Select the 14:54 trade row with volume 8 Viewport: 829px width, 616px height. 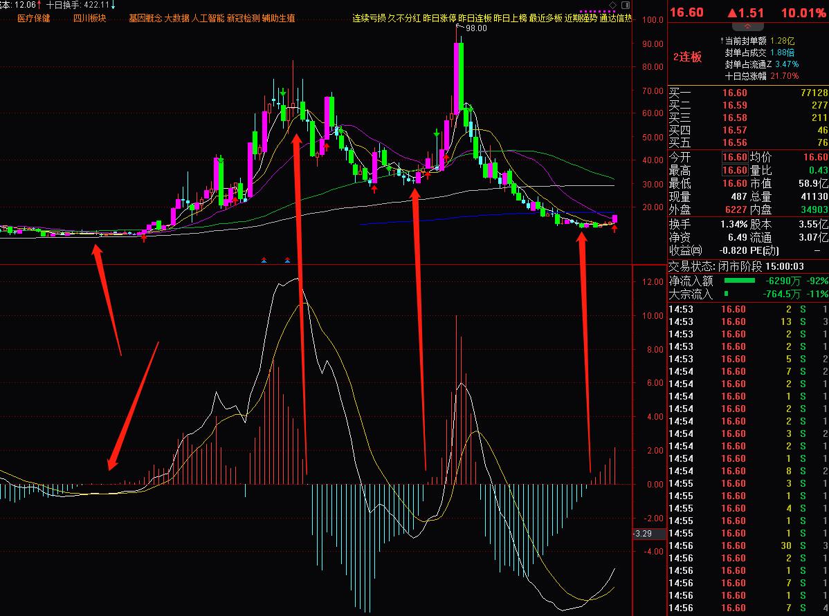[x=748, y=472]
